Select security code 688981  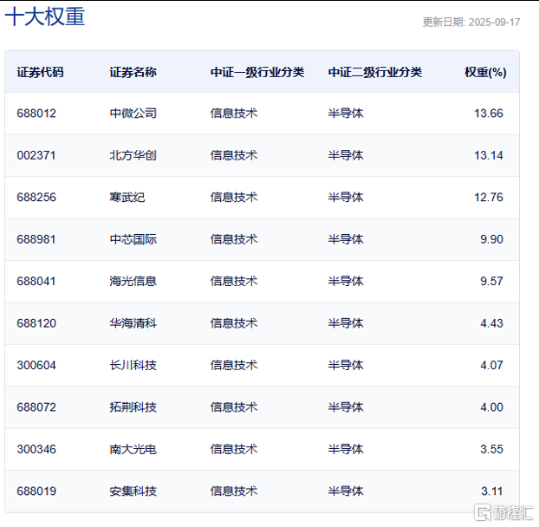[x=36, y=239]
